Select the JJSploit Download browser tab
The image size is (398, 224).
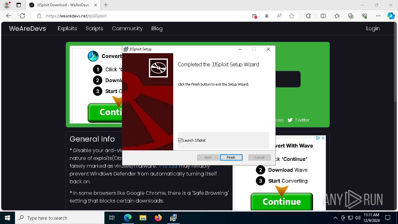pos(63,5)
